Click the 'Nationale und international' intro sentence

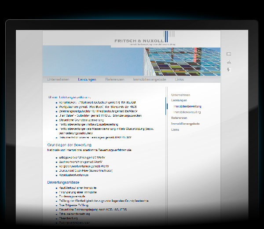point(89,150)
